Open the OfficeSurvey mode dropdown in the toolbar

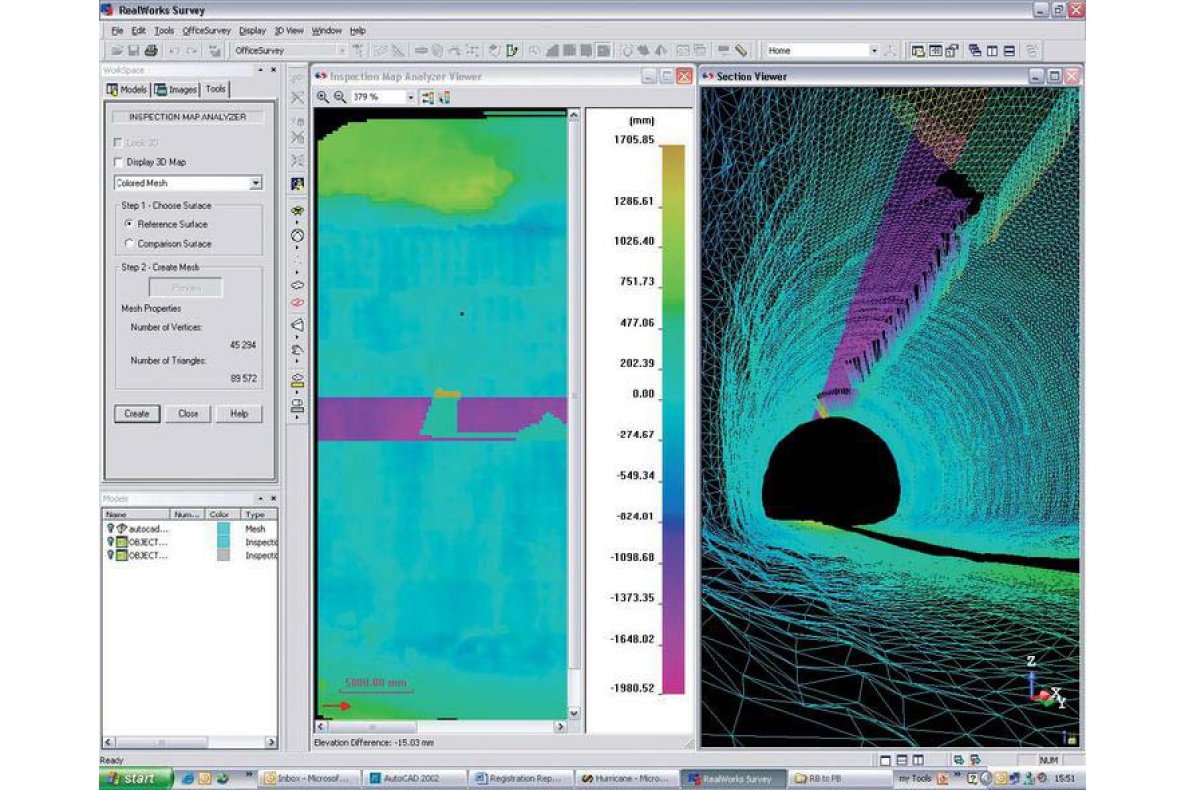(x=342, y=50)
